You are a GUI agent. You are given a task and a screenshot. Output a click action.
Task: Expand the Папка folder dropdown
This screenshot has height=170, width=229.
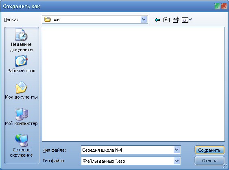pos(144,19)
